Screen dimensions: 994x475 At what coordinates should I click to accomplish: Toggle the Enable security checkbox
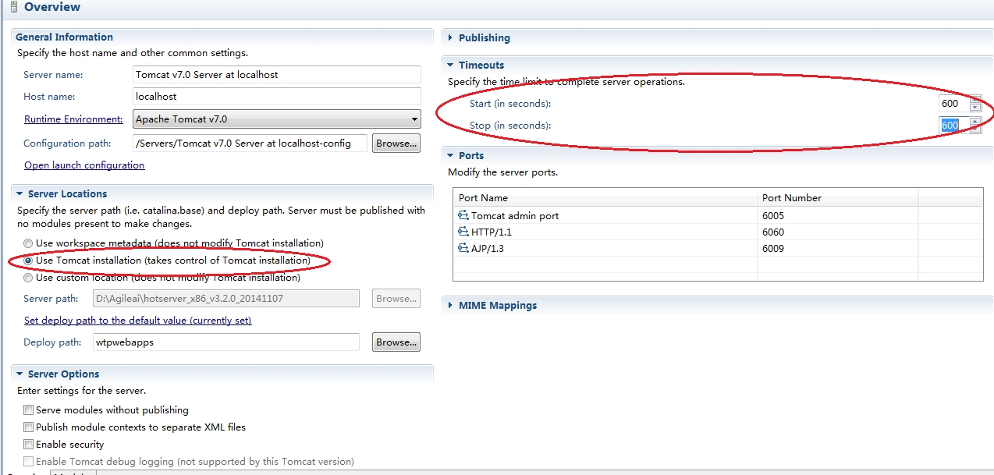tap(29, 445)
